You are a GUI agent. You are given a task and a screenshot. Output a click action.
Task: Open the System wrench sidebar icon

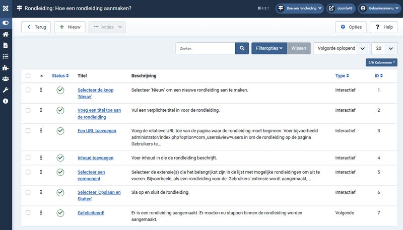point(6,90)
